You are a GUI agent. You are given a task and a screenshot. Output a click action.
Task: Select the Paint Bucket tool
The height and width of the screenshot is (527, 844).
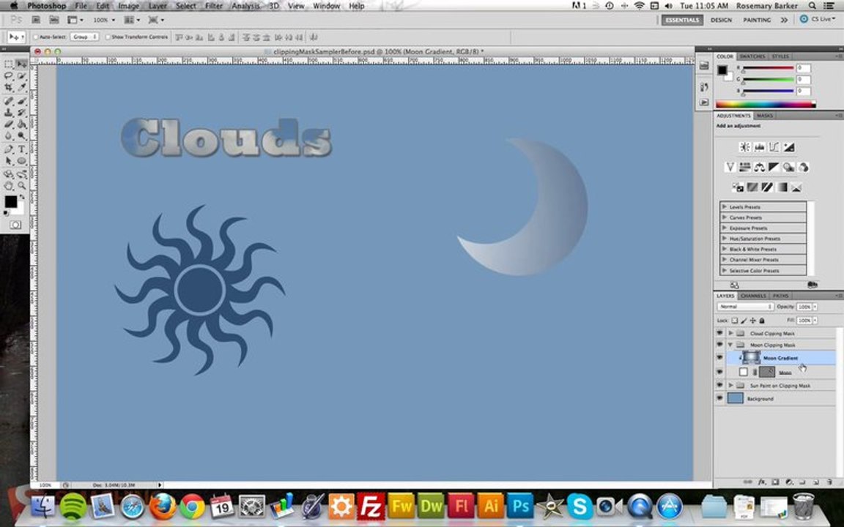coord(21,124)
